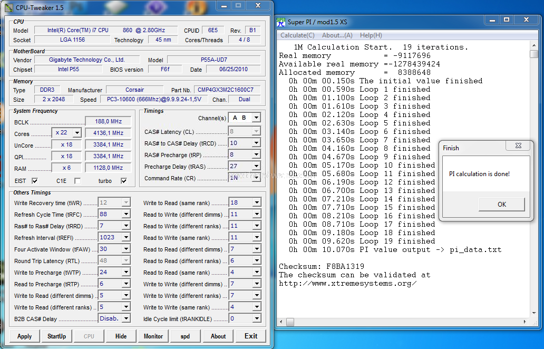Open Write to Write (same rank) dropdown
Image resolution: width=544 pixels, height=349 pixels.
tap(256, 307)
